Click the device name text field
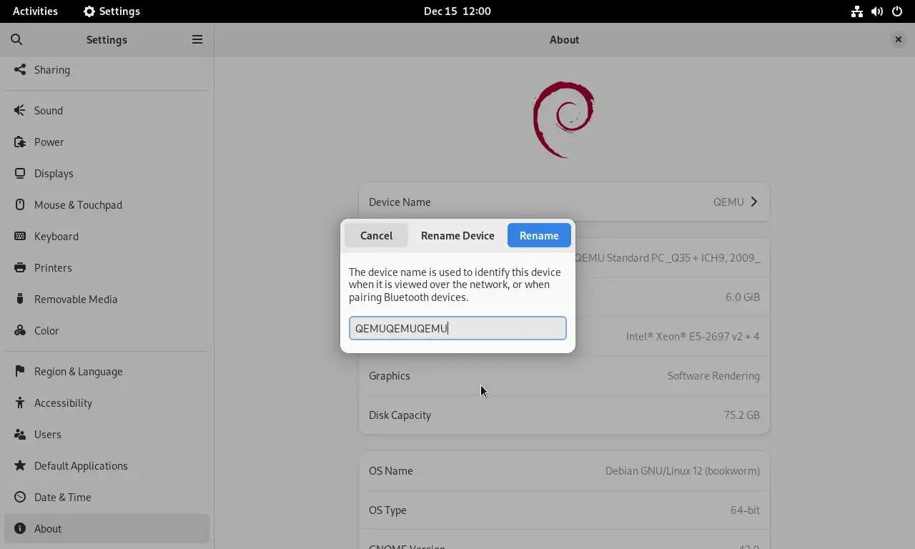Image resolution: width=915 pixels, height=549 pixels. point(457,328)
